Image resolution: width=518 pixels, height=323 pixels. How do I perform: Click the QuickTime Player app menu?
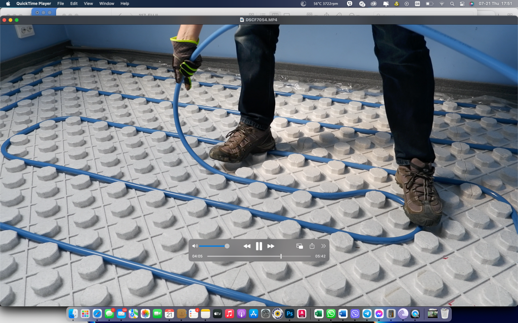pyautogui.click(x=33, y=4)
